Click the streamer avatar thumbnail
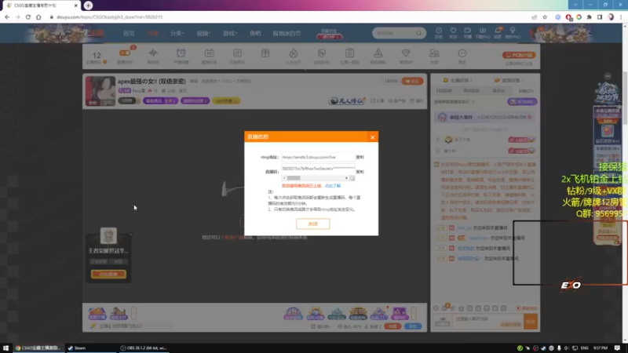Image resolution: width=628 pixels, height=353 pixels. pyautogui.click(x=100, y=91)
